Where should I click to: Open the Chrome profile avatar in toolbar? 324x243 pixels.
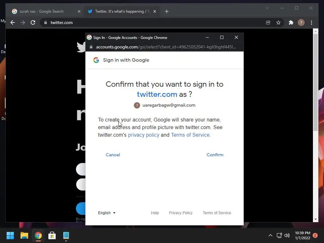pyautogui.click(x=301, y=22)
